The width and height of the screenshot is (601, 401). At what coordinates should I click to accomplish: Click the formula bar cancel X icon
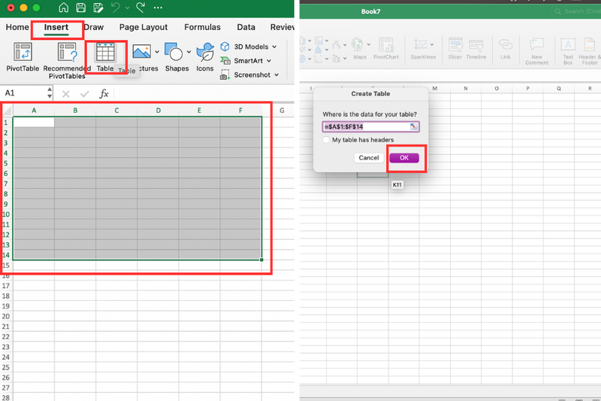click(x=66, y=94)
